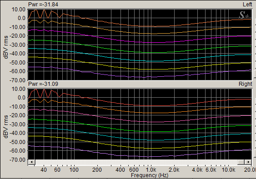Click the 40 frequency tick label
The height and width of the screenshot is (179, 256).
[44, 170]
